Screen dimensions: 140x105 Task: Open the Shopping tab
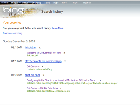36,3
